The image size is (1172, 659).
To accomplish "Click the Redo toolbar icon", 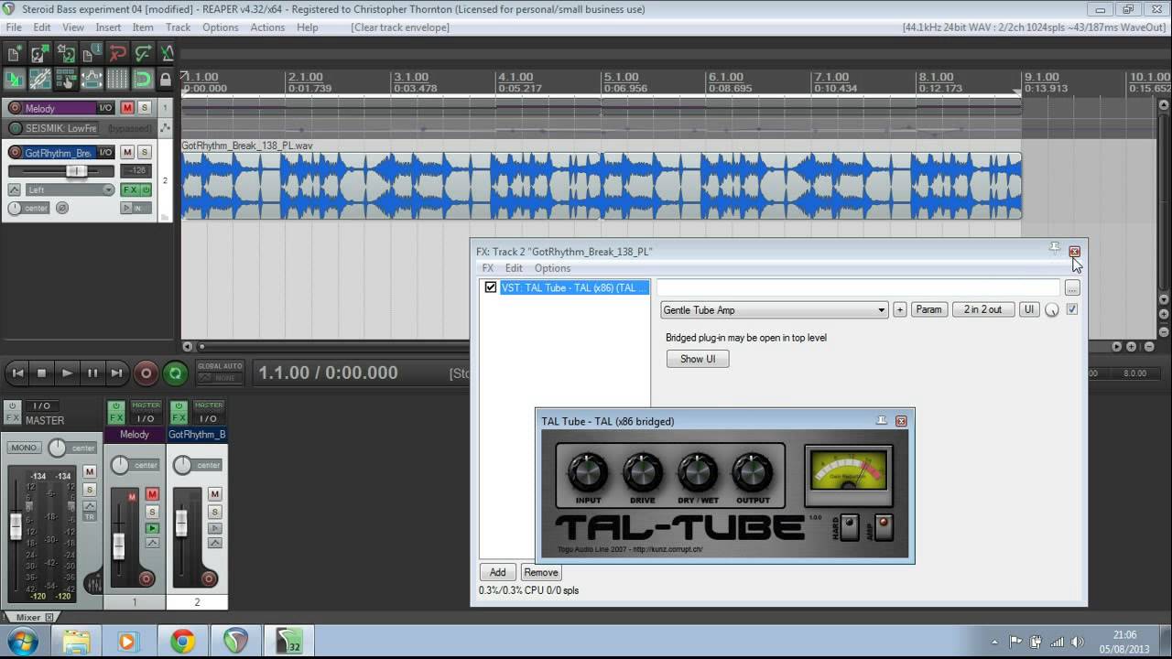I will point(142,54).
